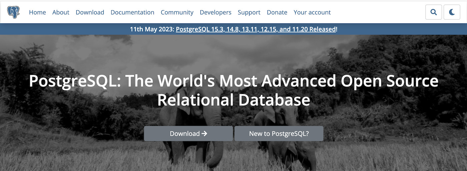Click the Donate nav link
This screenshot has height=171, width=467.
(x=277, y=12)
